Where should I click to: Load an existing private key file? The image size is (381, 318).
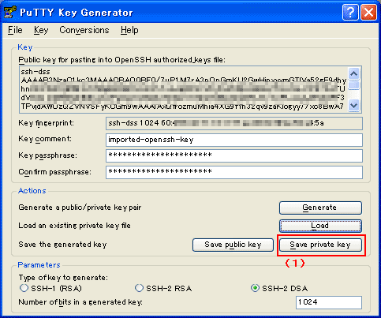(320, 226)
